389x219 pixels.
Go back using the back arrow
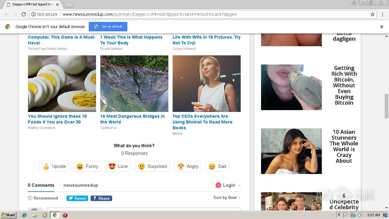[x=7, y=14]
